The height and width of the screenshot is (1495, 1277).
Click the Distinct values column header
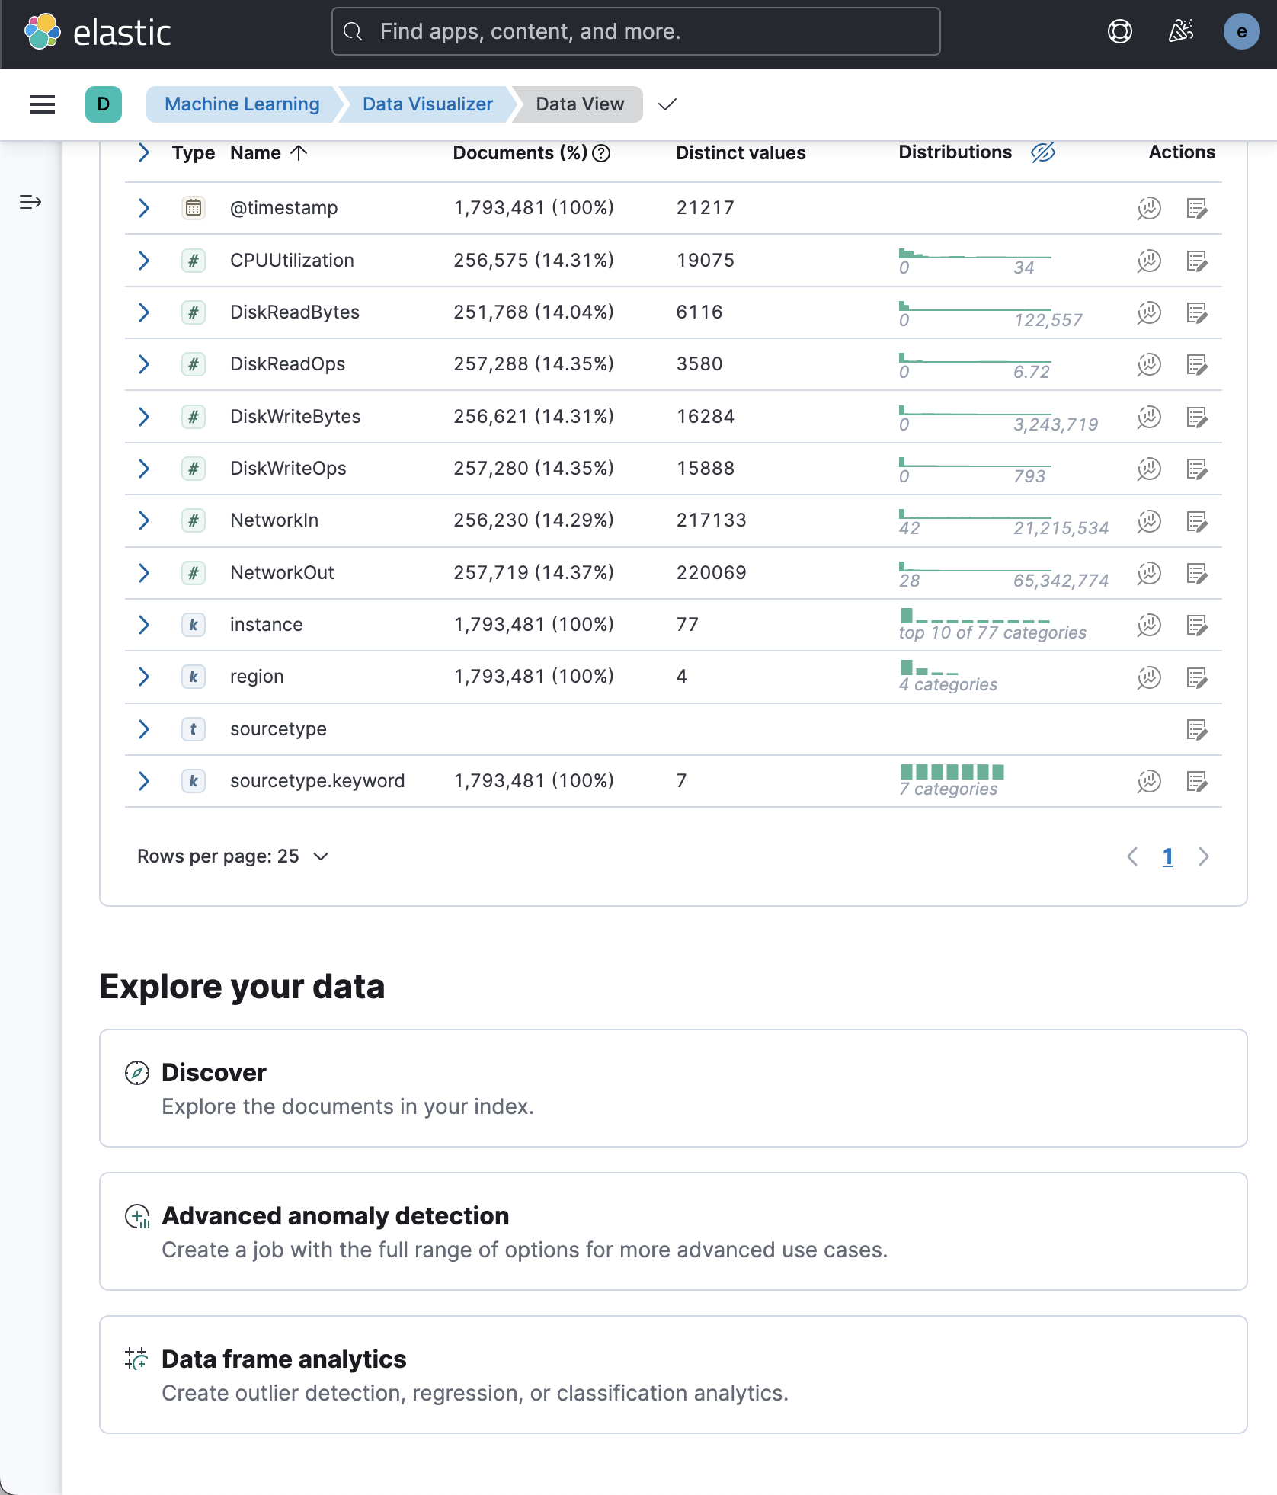click(741, 153)
